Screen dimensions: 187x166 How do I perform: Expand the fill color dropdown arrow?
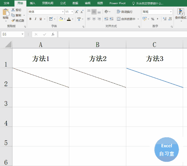[x=65, y=19]
